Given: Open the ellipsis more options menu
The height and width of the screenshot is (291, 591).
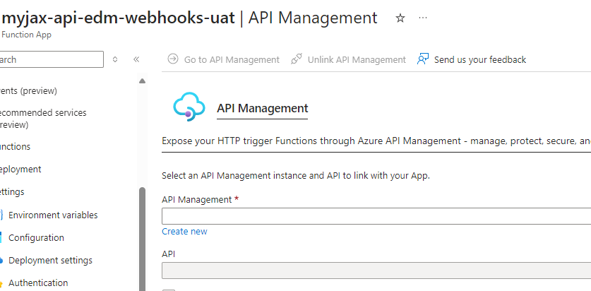Looking at the screenshot, I should point(423,18).
